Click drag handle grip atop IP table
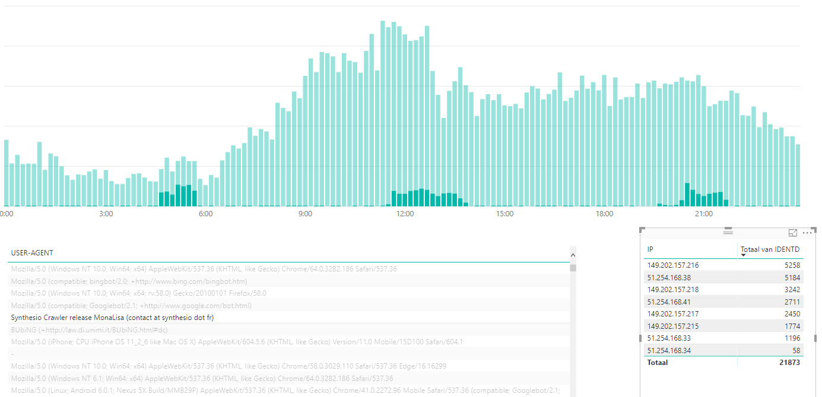Viewport: 822px width, 397px height. (x=728, y=231)
